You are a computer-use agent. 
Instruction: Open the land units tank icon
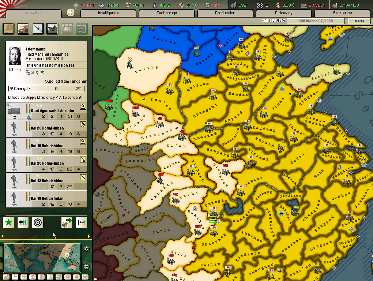point(23,29)
